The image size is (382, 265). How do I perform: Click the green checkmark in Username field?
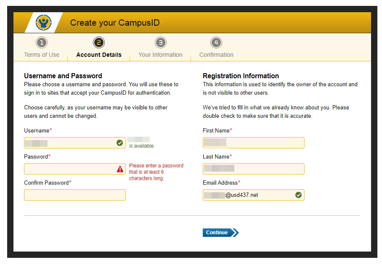(x=119, y=143)
